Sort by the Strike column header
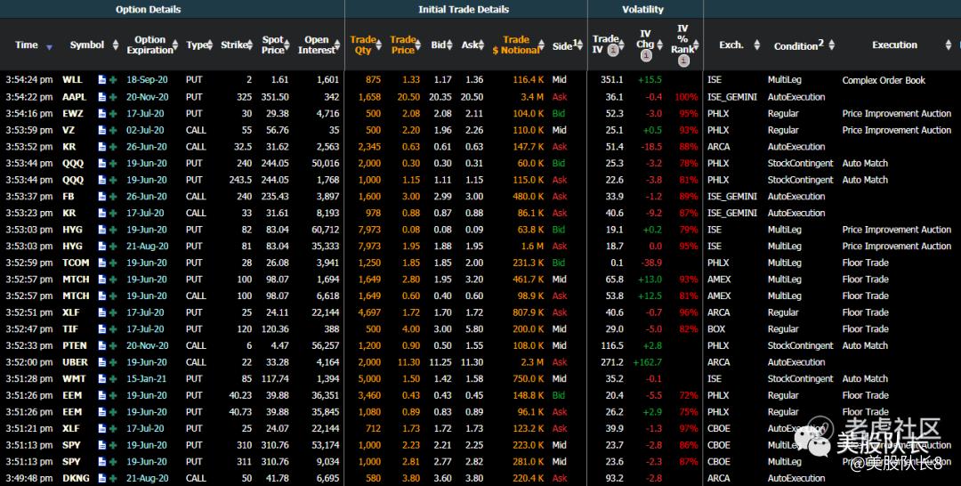The image size is (961, 486). [x=234, y=45]
